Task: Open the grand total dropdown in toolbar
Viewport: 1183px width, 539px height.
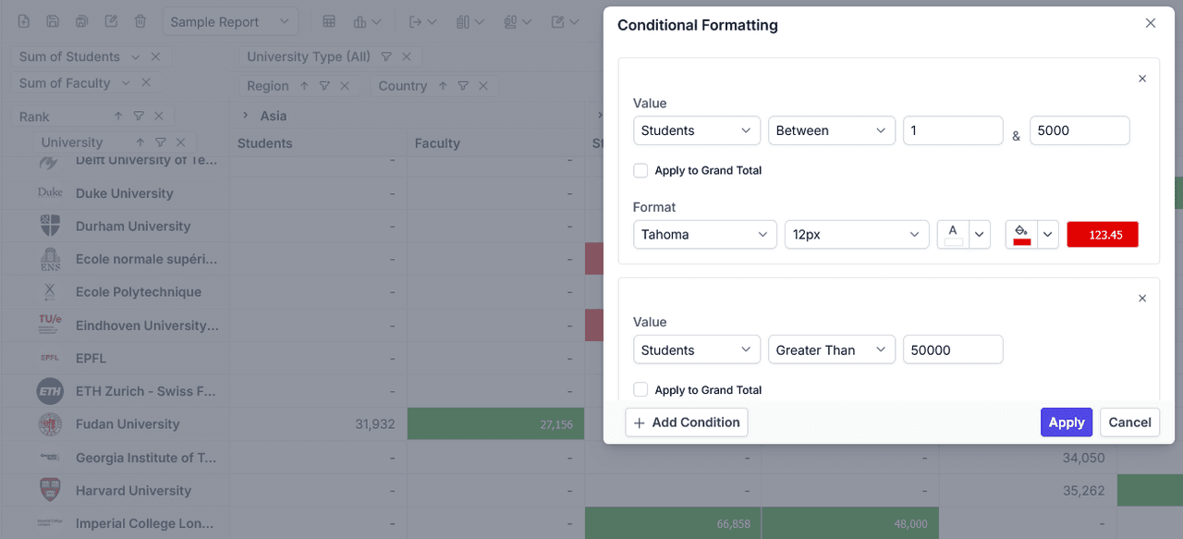Action: 517,21
